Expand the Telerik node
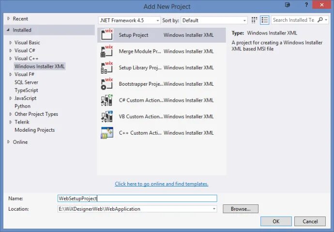 [11, 122]
